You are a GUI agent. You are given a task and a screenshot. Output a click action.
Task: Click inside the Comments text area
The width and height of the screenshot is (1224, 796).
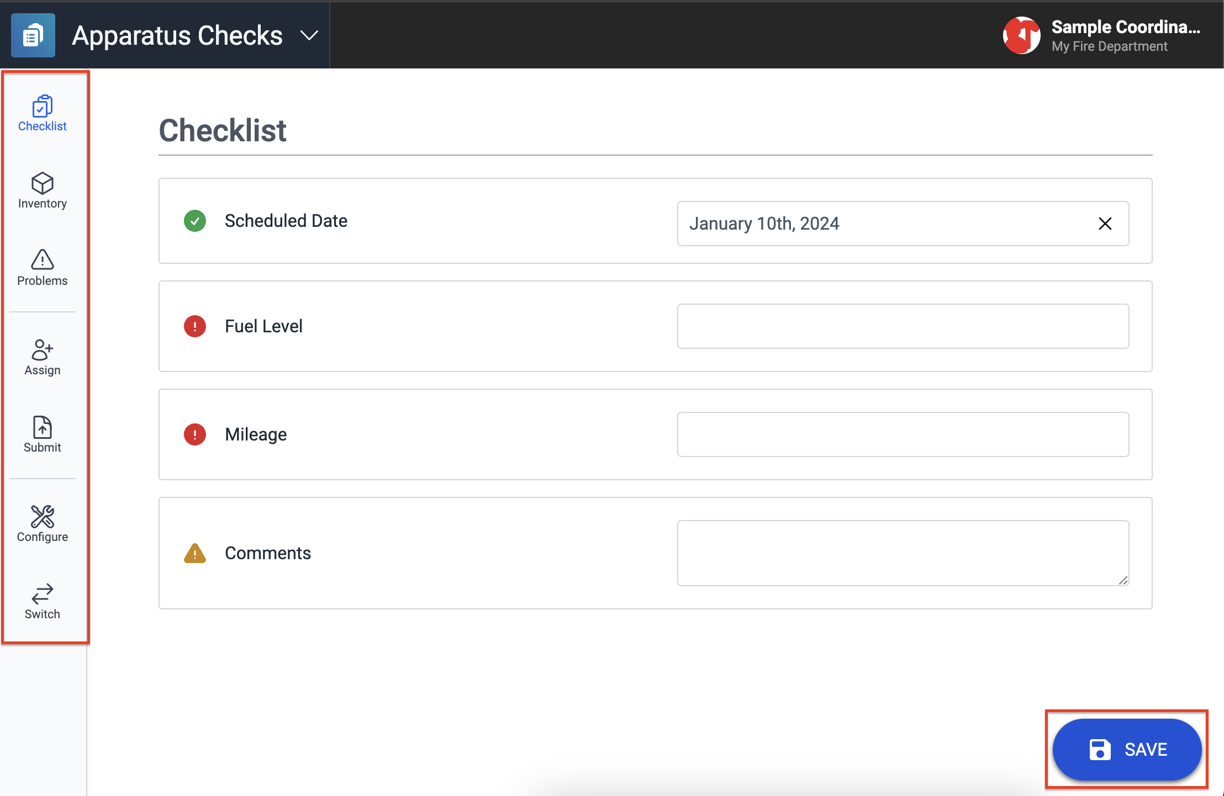click(903, 553)
